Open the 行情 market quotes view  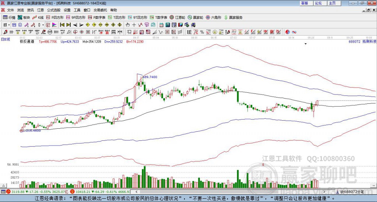[9, 18]
